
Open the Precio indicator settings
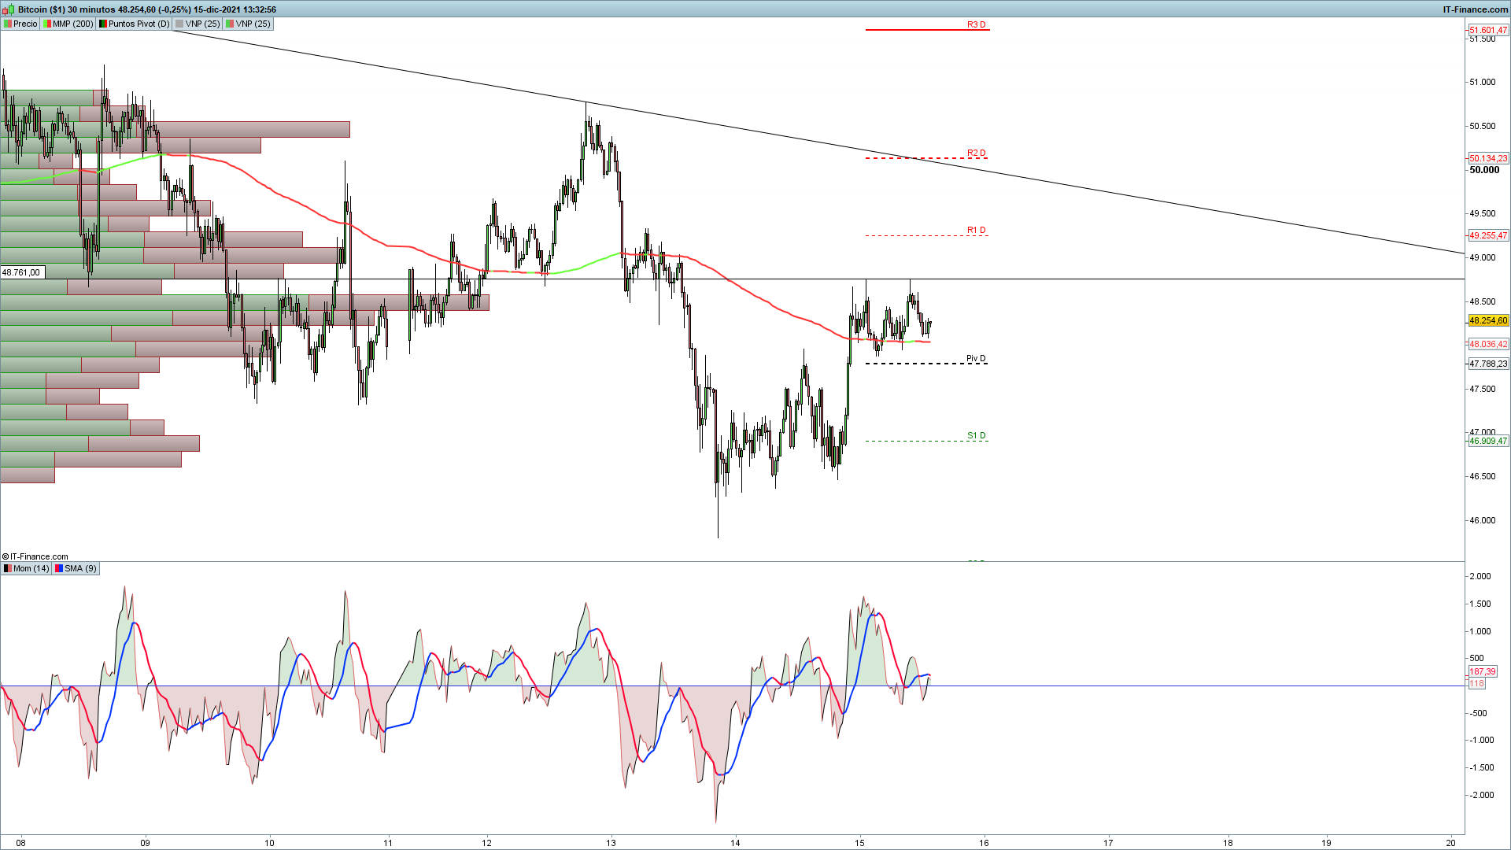(x=21, y=24)
